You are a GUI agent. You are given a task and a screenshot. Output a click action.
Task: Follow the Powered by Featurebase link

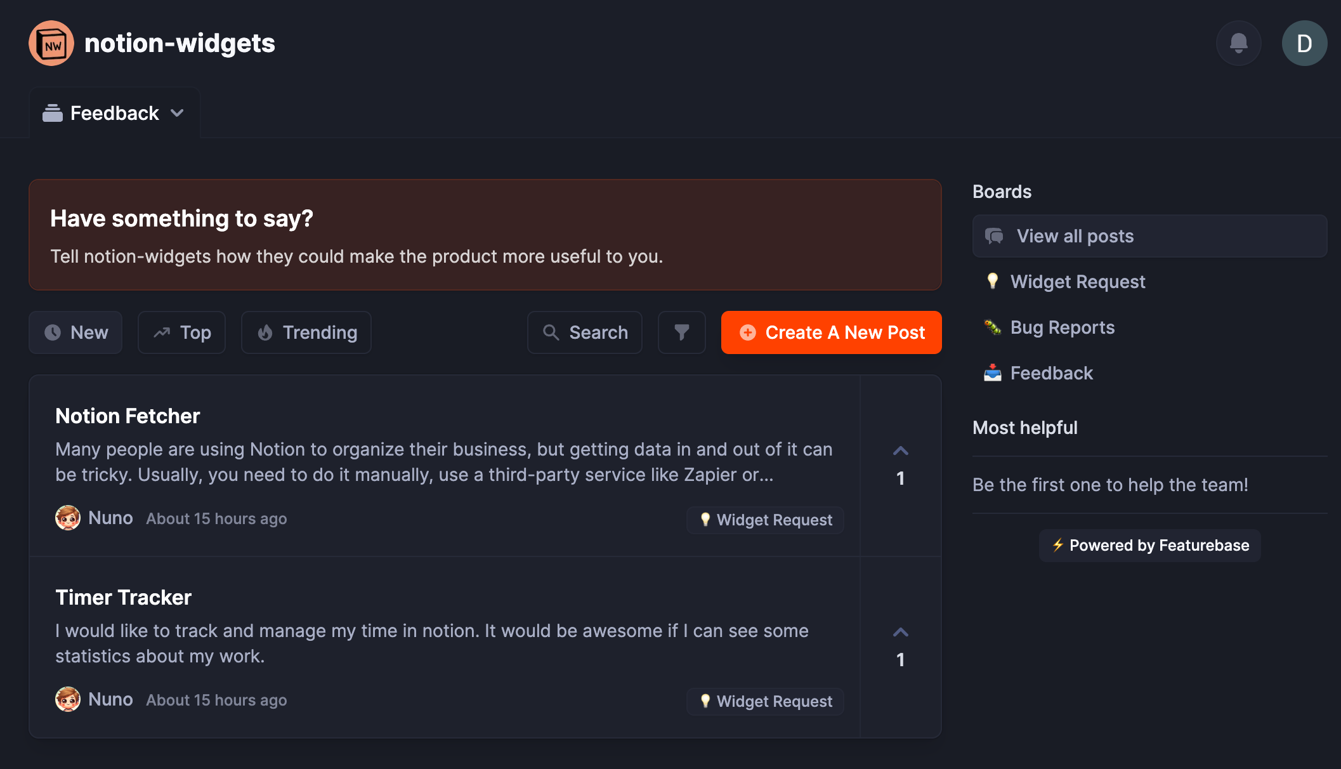[x=1149, y=546]
